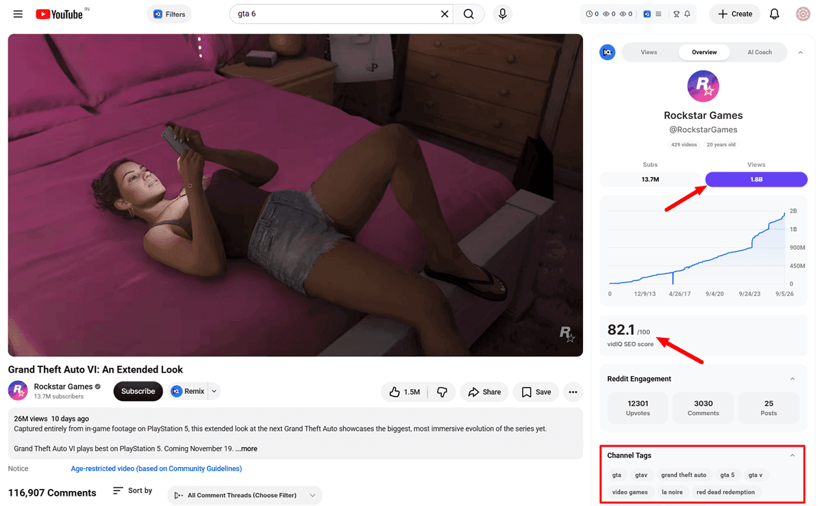Click the 12301 Upvotes card
The image size is (822, 506).
pyautogui.click(x=638, y=408)
